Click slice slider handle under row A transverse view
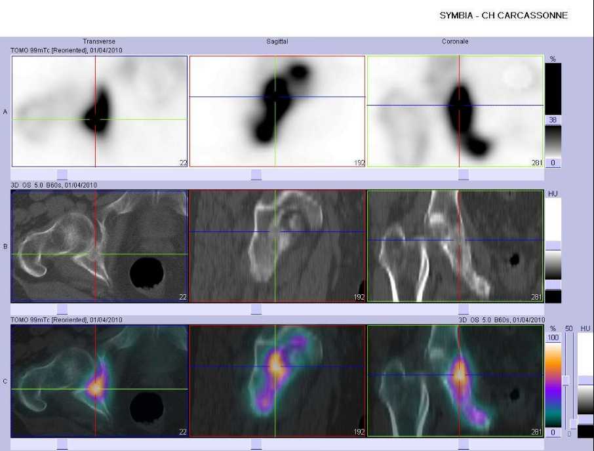594x451 pixels. (x=62, y=174)
